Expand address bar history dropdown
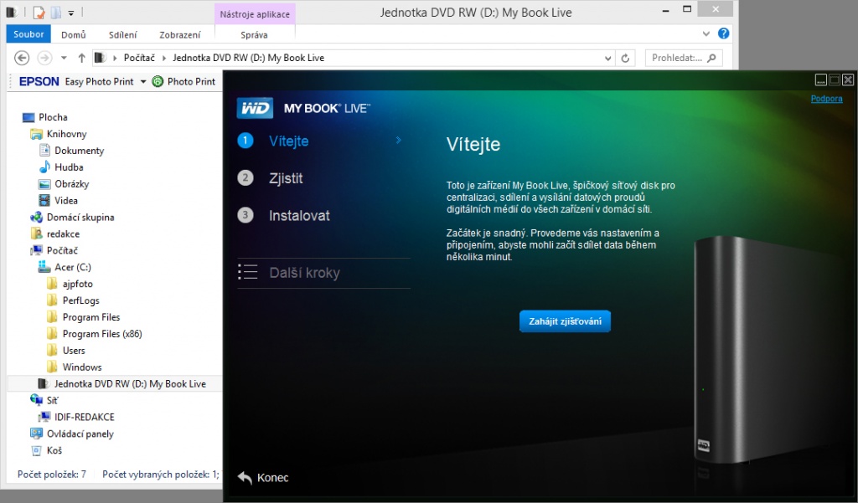The height and width of the screenshot is (503, 858). tap(607, 58)
